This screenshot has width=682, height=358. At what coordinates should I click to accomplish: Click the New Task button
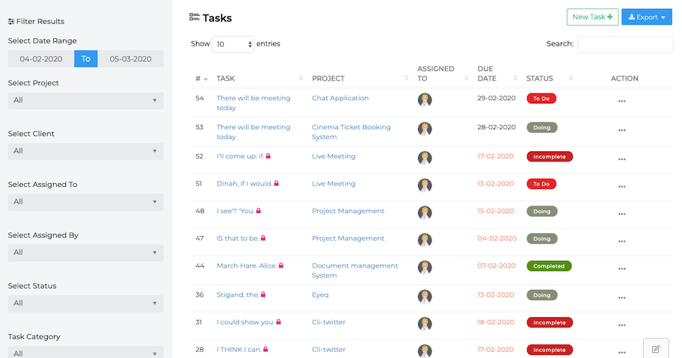[x=592, y=17]
